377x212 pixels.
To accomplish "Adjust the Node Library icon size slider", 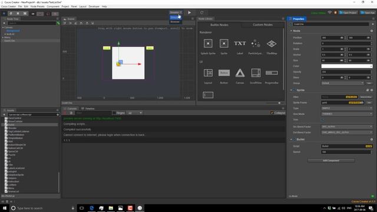I will coord(279,103).
